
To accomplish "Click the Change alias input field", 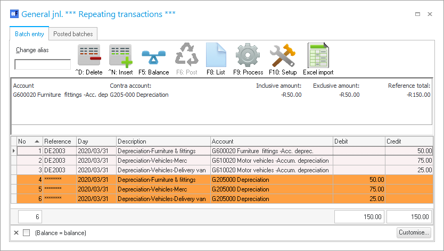I will coord(43,64).
